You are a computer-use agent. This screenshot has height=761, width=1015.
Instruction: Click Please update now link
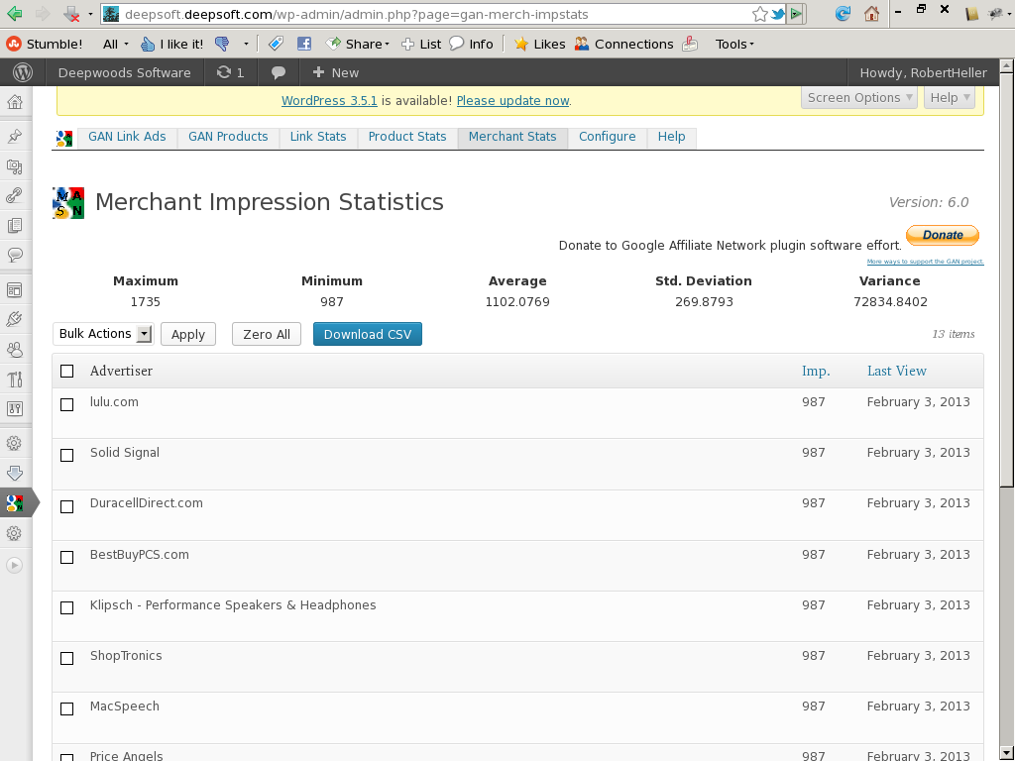click(x=512, y=101)
